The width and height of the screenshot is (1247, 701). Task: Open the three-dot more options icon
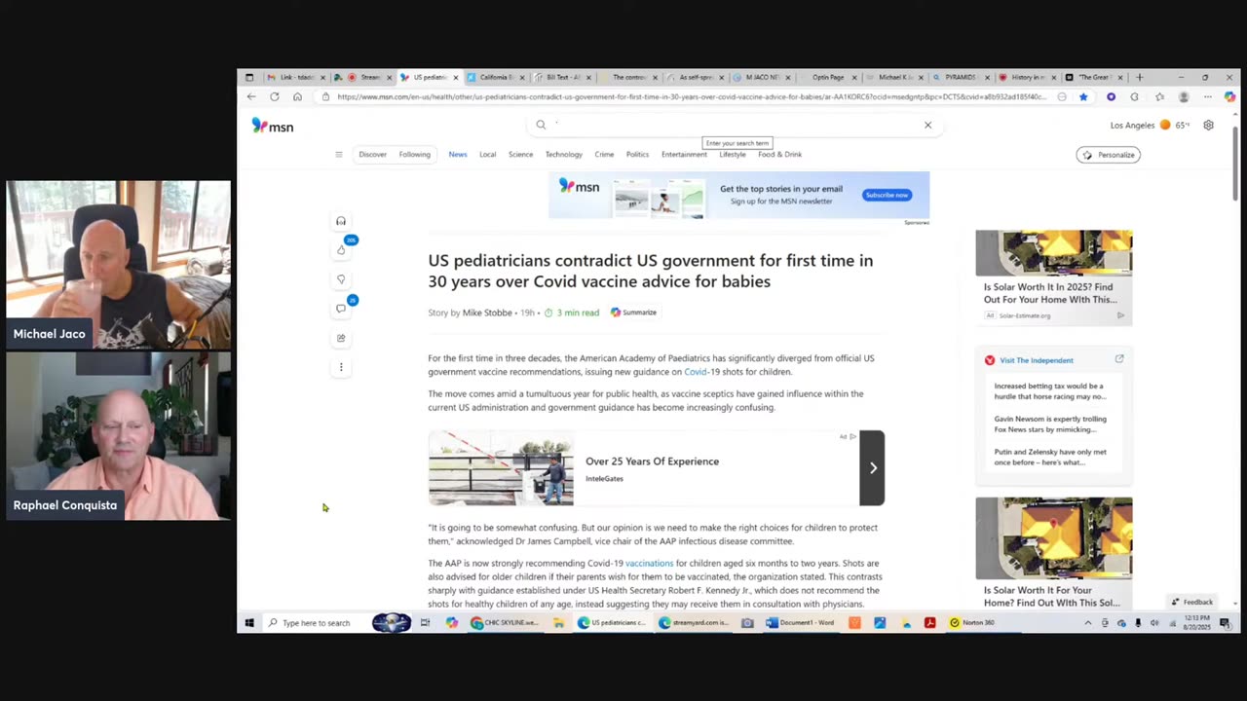[341, 367]
